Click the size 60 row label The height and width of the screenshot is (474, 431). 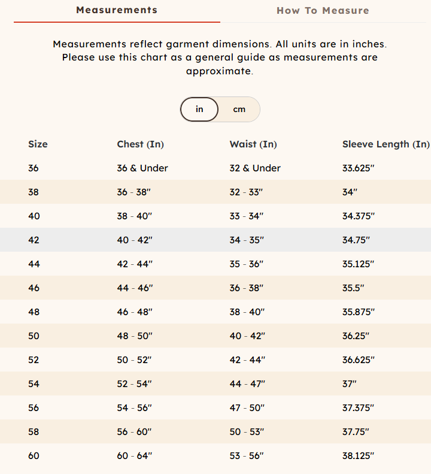[x=34, y=456]
